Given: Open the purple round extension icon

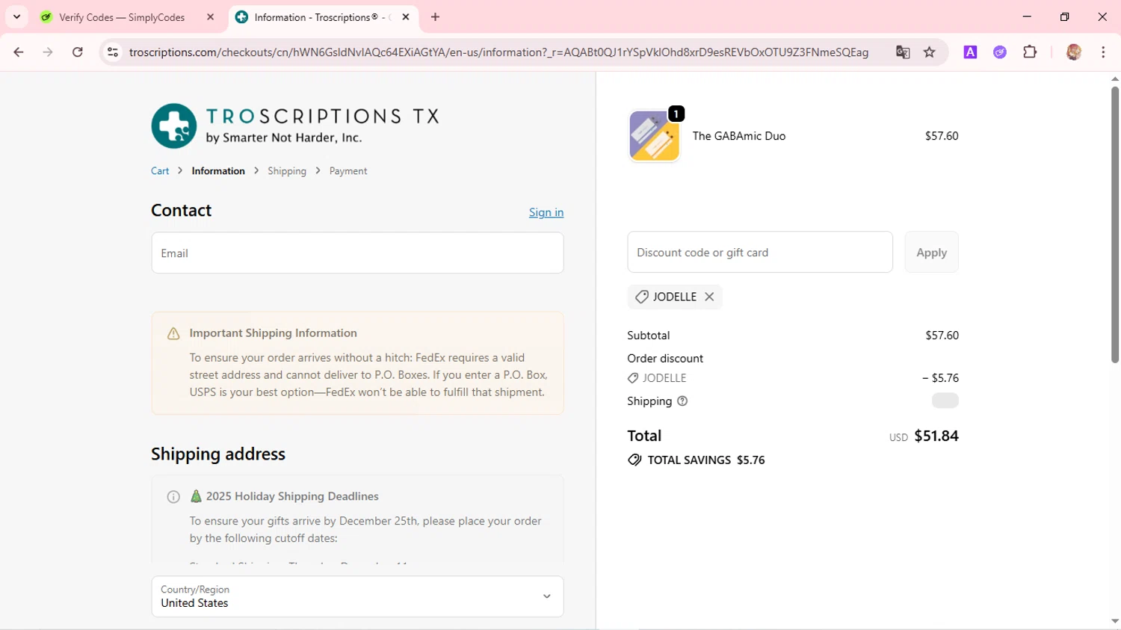Looking at the screenshot, I should 1000,52.
